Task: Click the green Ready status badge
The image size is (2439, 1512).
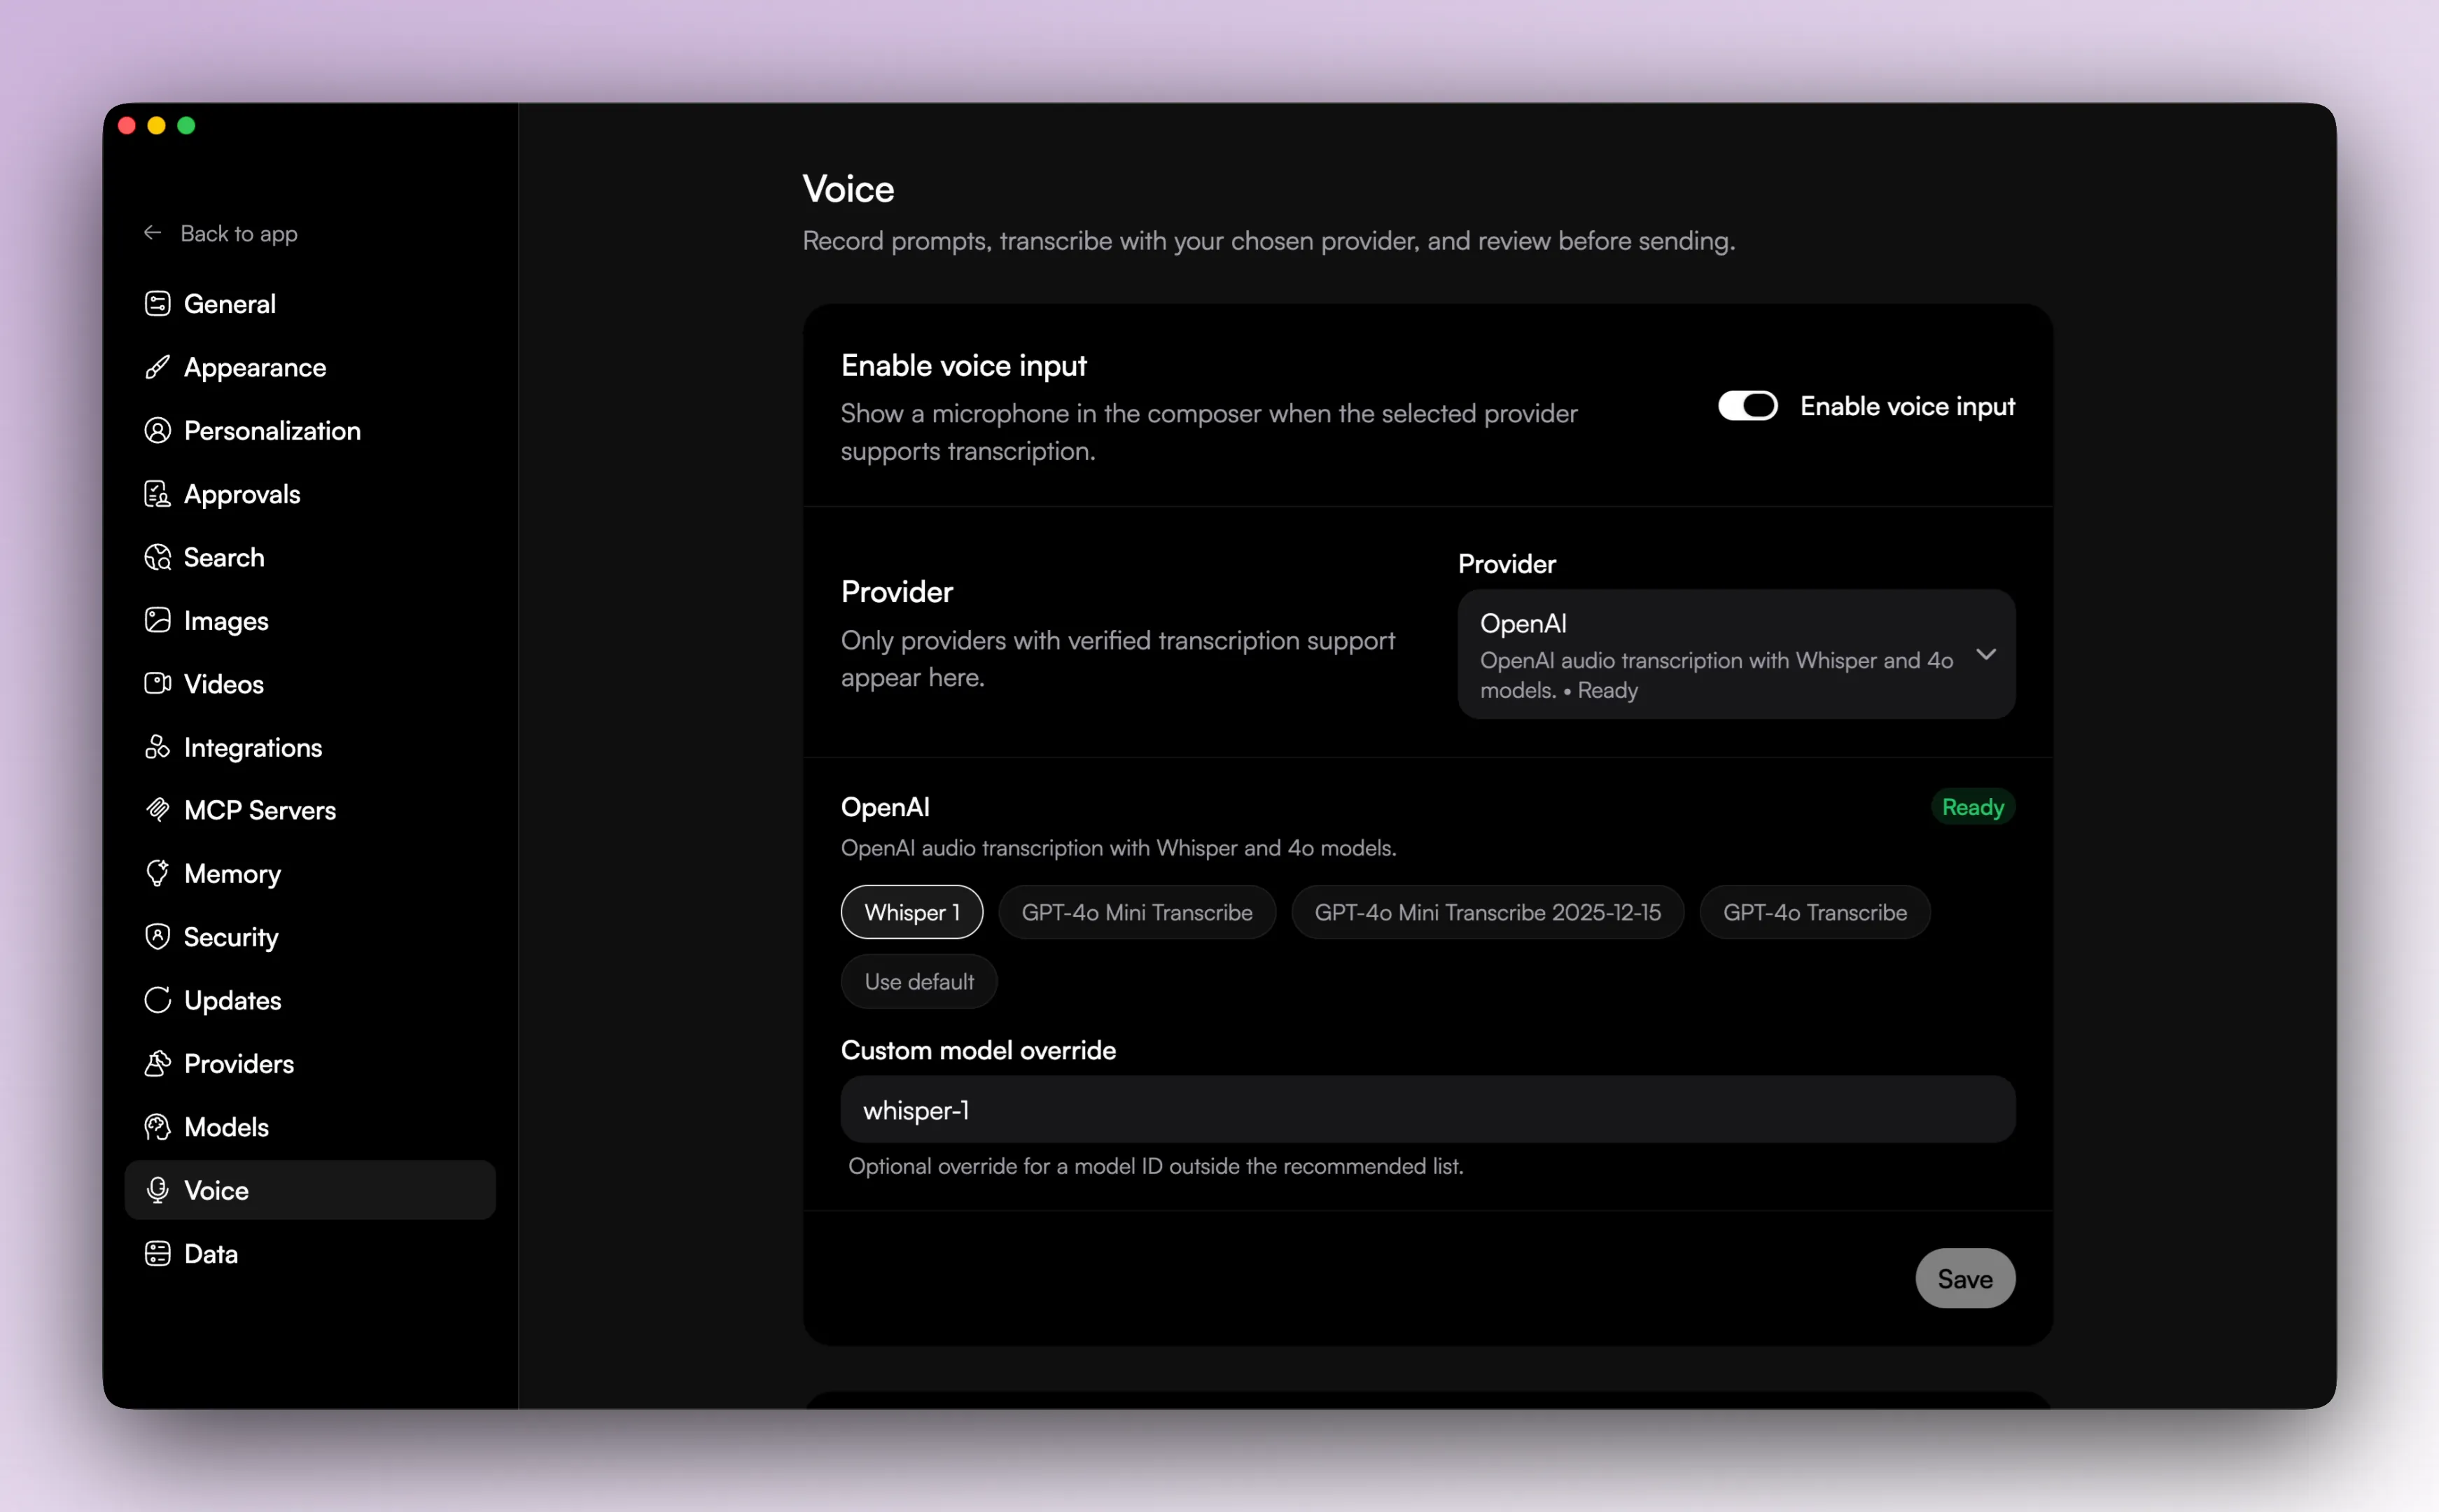Action: click(1971, 807)
